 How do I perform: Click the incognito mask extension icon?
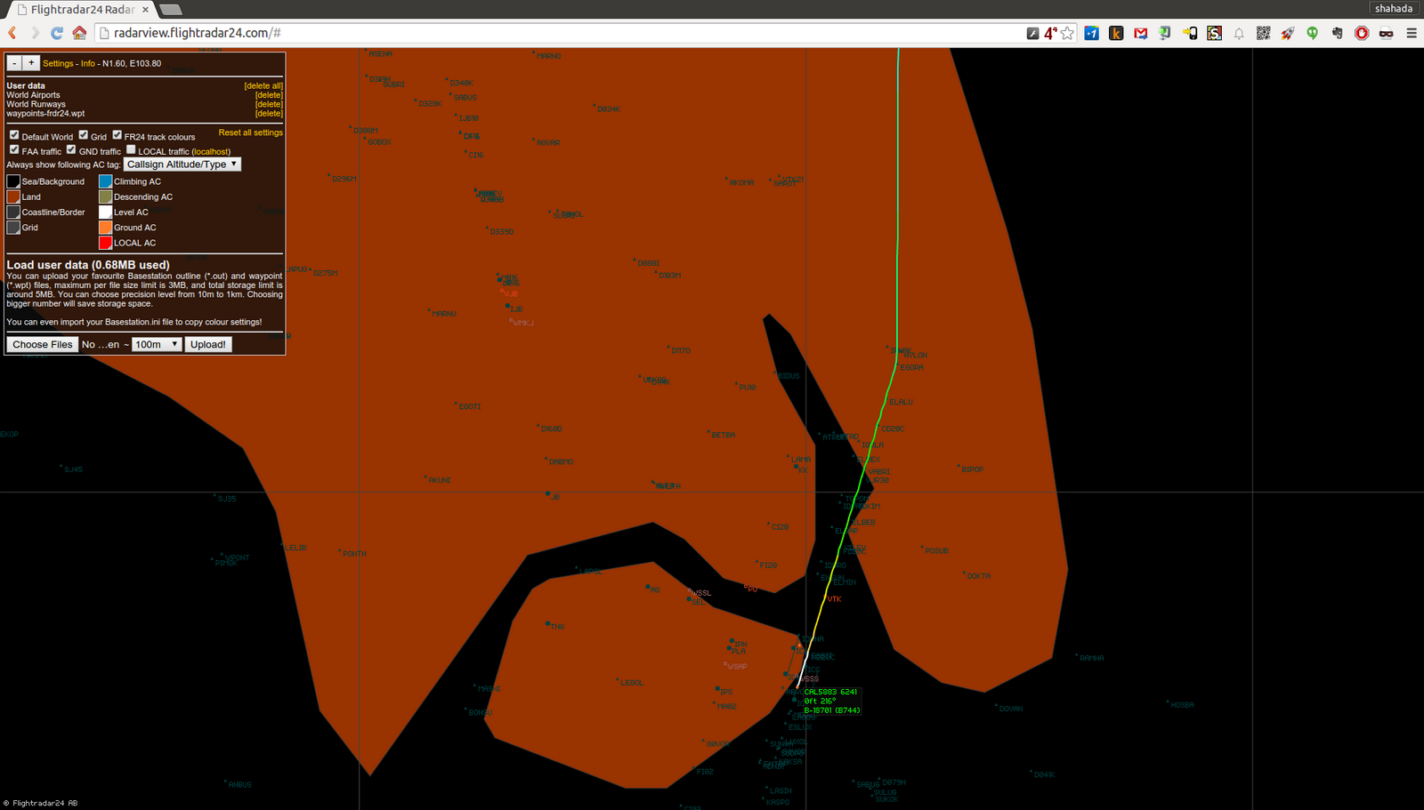coord(1386,33)
